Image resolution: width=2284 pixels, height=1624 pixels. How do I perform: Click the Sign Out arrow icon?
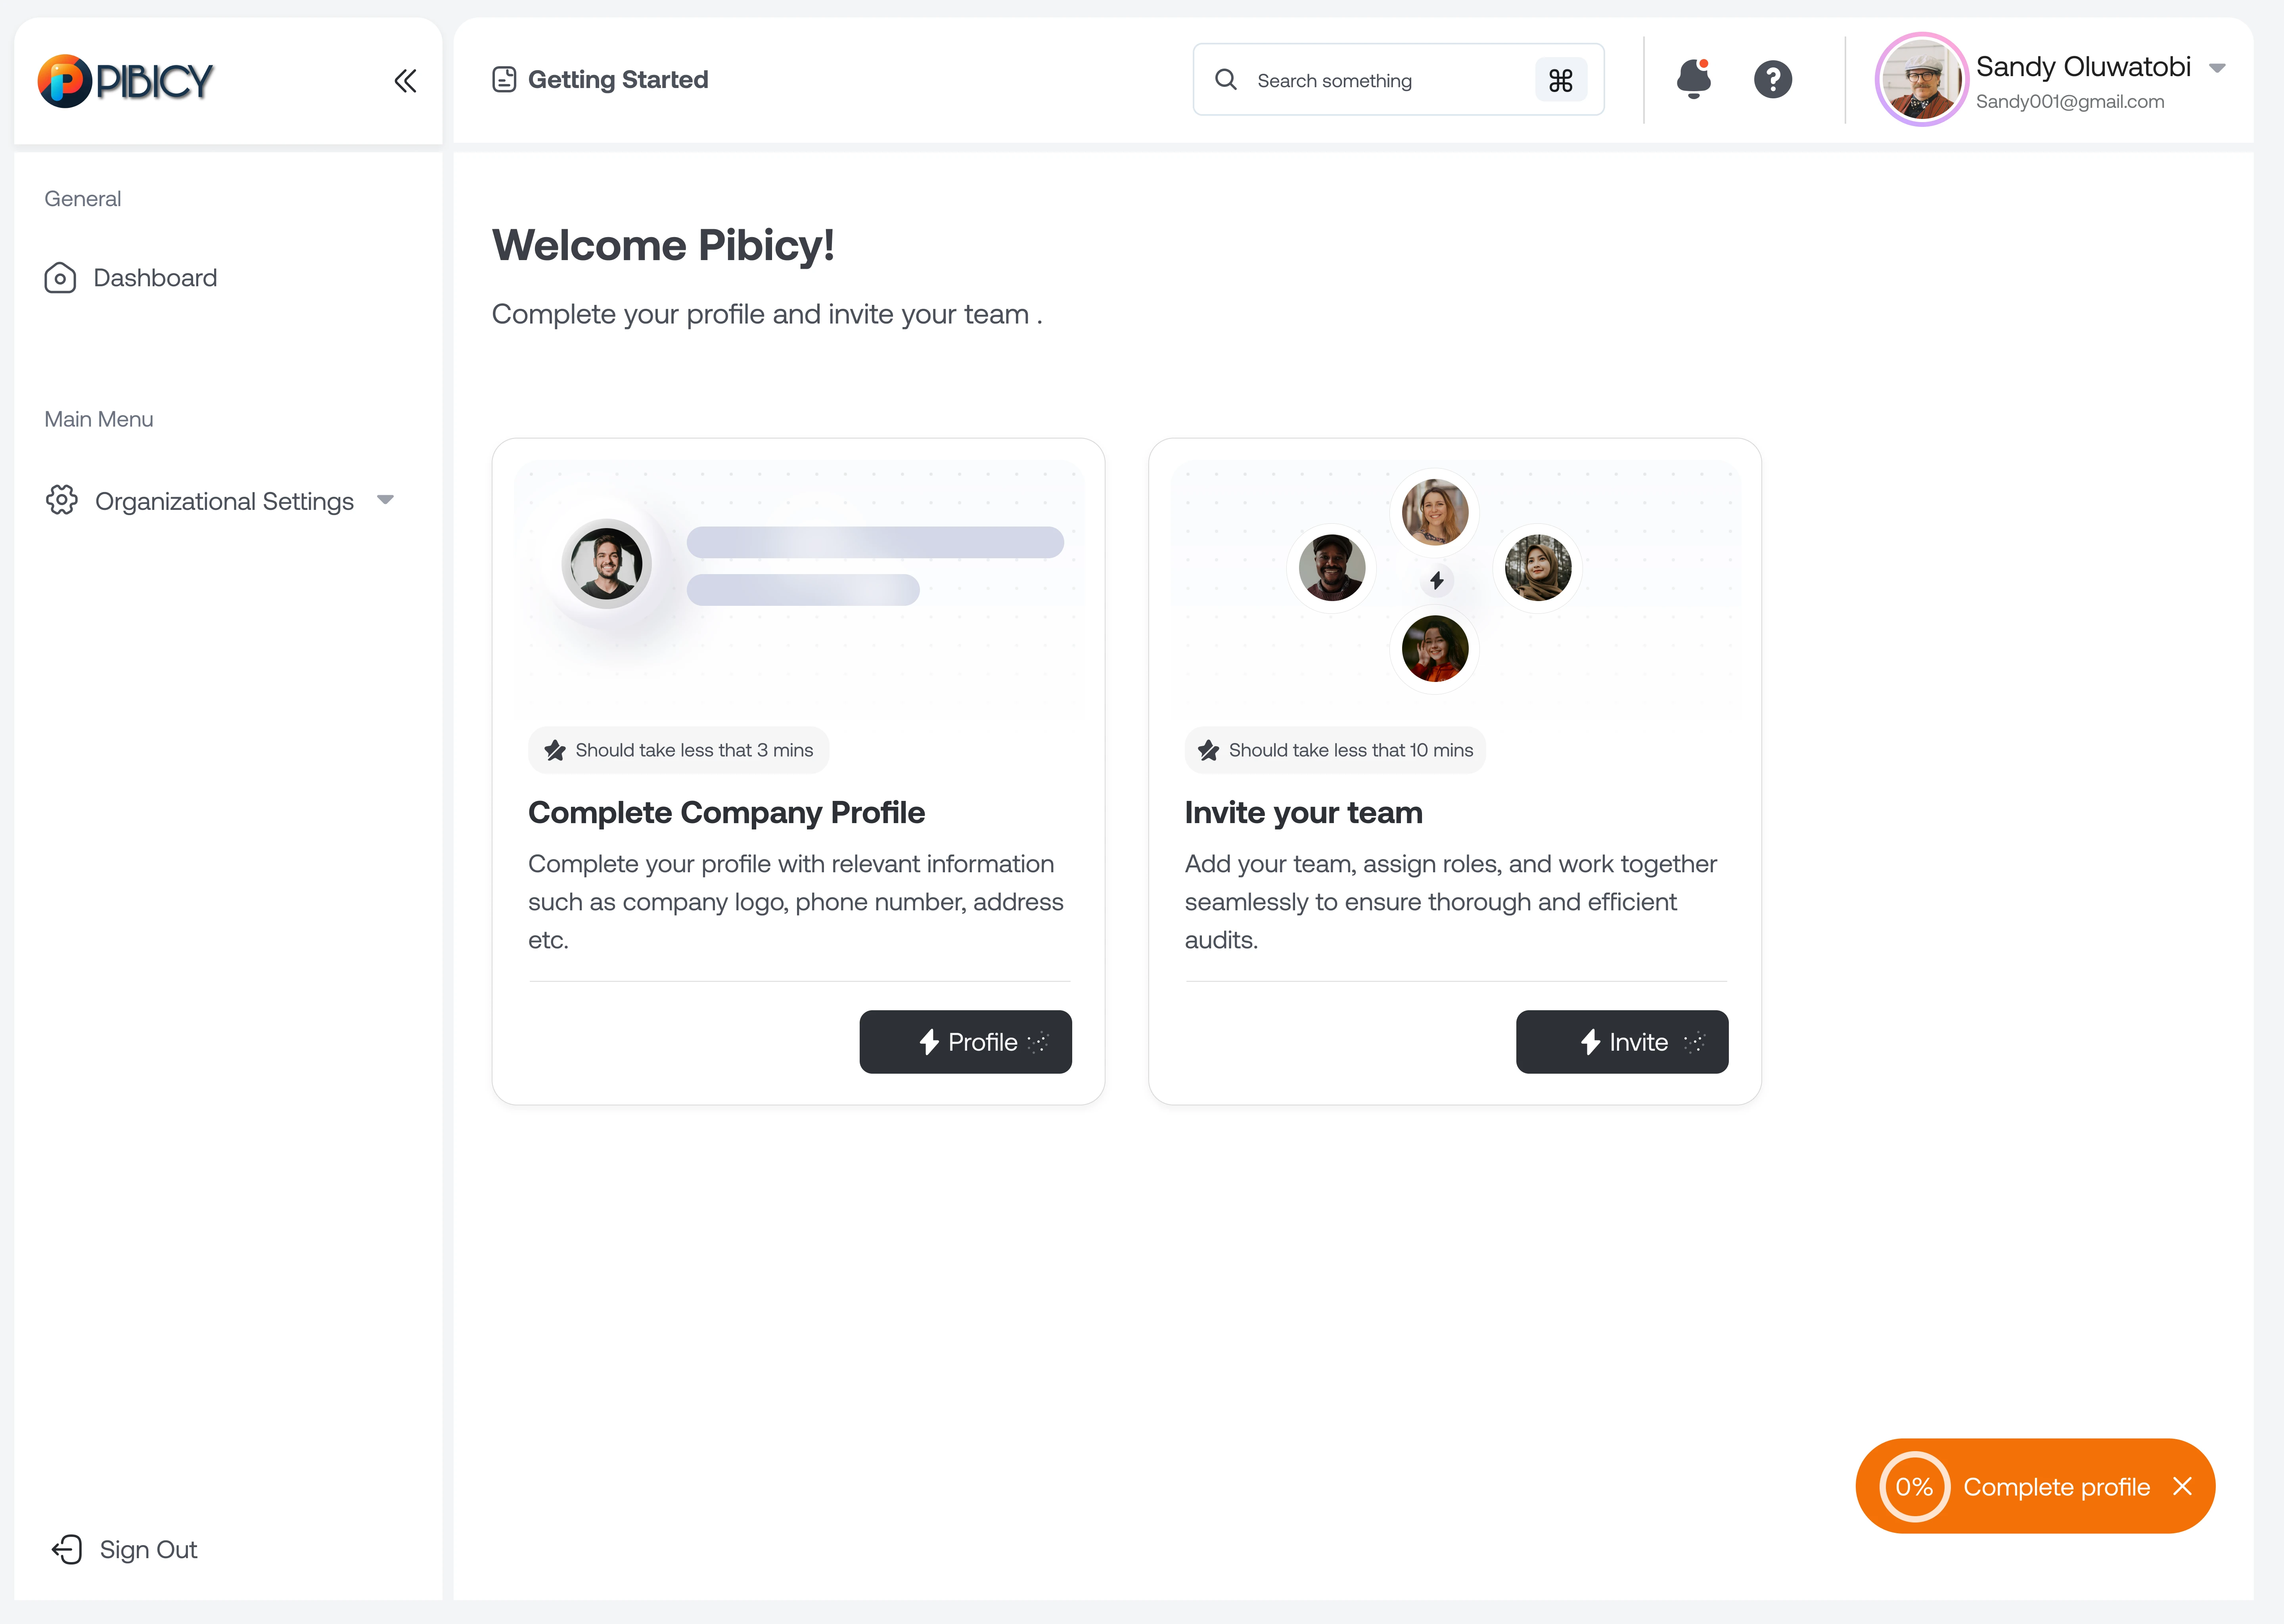67,1549
